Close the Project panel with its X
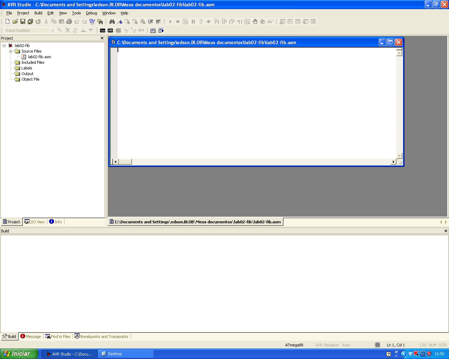This screenshot has height=359, width=449. pos(102,38)
